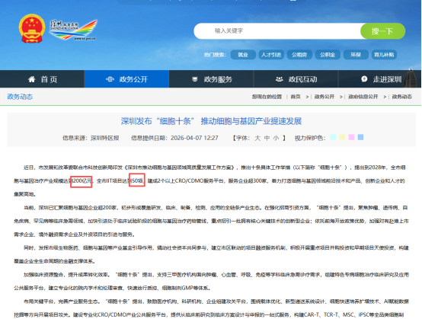Follow the 政府信息公开 breadcrumb link
The height and width of the screenshot is (319, 422).
(x=363, y=97)
